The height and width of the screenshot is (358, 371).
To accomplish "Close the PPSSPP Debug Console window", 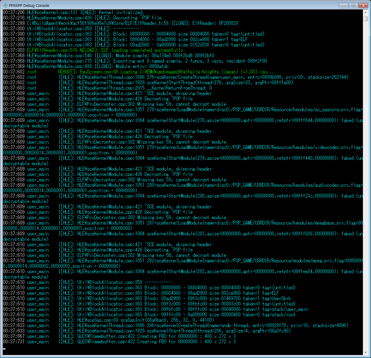I will pyautogui.click(x=363, y=5).
